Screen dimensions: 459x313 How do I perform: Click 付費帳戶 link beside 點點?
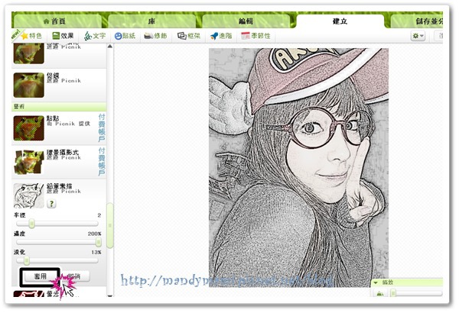click(x=101, y=128)
